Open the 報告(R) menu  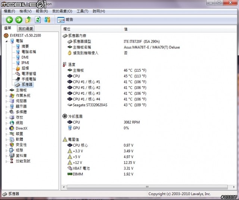pyautogui.click(x=42, y=11)
